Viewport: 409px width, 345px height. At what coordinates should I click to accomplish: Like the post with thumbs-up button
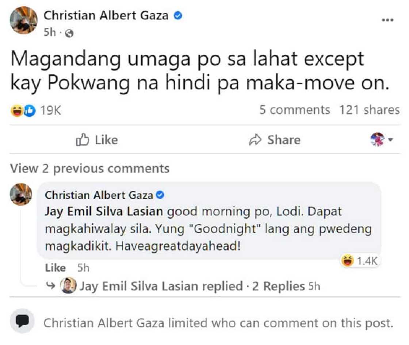97,140
